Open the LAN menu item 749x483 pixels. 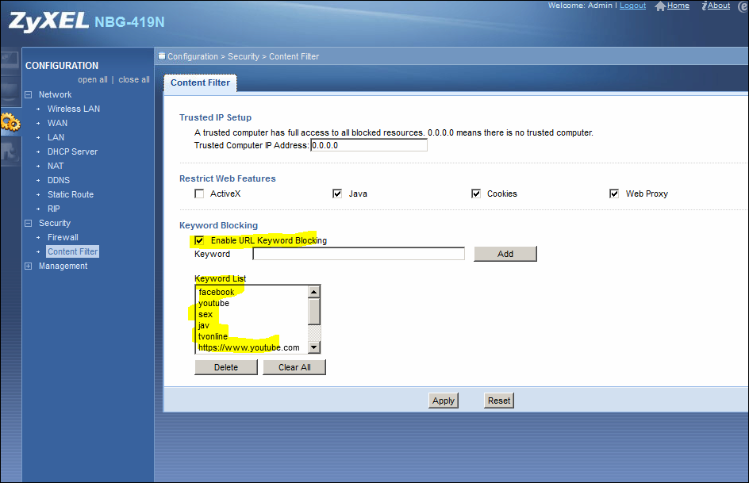pyautogui.click(x=56, y=137)
